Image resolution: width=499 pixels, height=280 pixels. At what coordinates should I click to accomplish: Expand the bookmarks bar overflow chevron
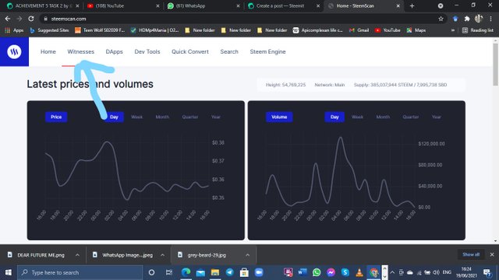click(453, 30)
